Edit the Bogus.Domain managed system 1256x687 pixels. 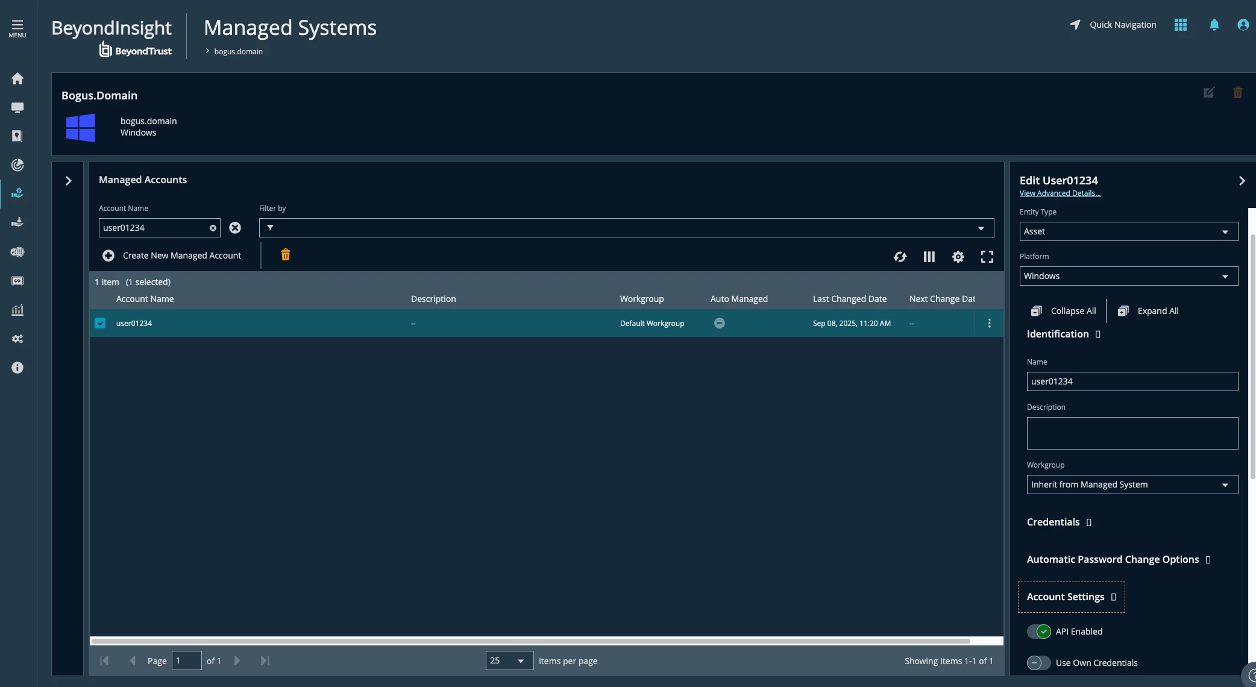1209,92
